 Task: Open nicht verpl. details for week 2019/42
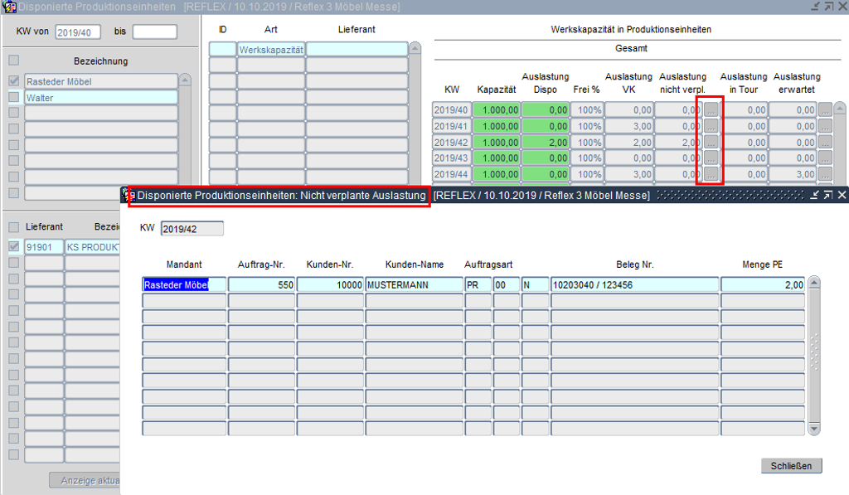click(711, 142)
